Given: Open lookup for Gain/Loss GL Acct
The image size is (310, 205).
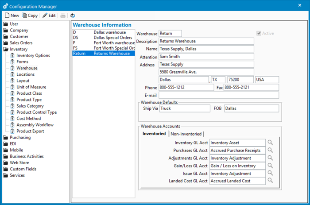Looking at the screenshot, I should pos(270,166).
